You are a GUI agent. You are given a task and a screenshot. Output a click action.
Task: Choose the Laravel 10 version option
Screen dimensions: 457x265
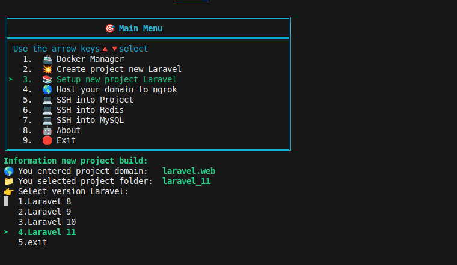click(x=47, y=222)
